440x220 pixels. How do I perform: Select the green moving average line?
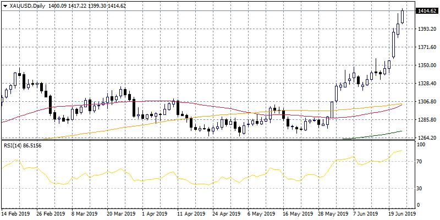coord(373,135)
